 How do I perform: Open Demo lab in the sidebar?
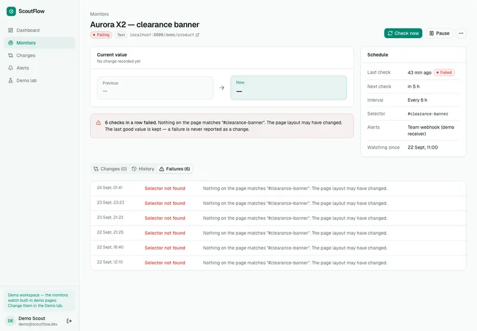click(39, 80)
